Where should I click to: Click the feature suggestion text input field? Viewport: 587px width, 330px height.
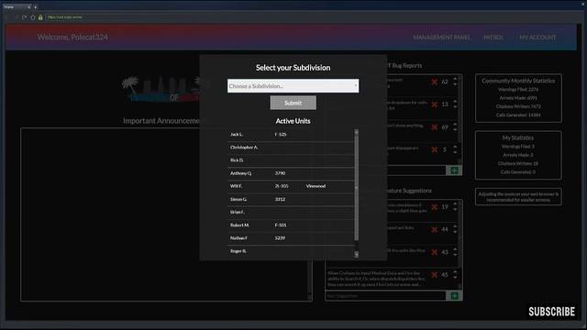(x=385, y=296)
